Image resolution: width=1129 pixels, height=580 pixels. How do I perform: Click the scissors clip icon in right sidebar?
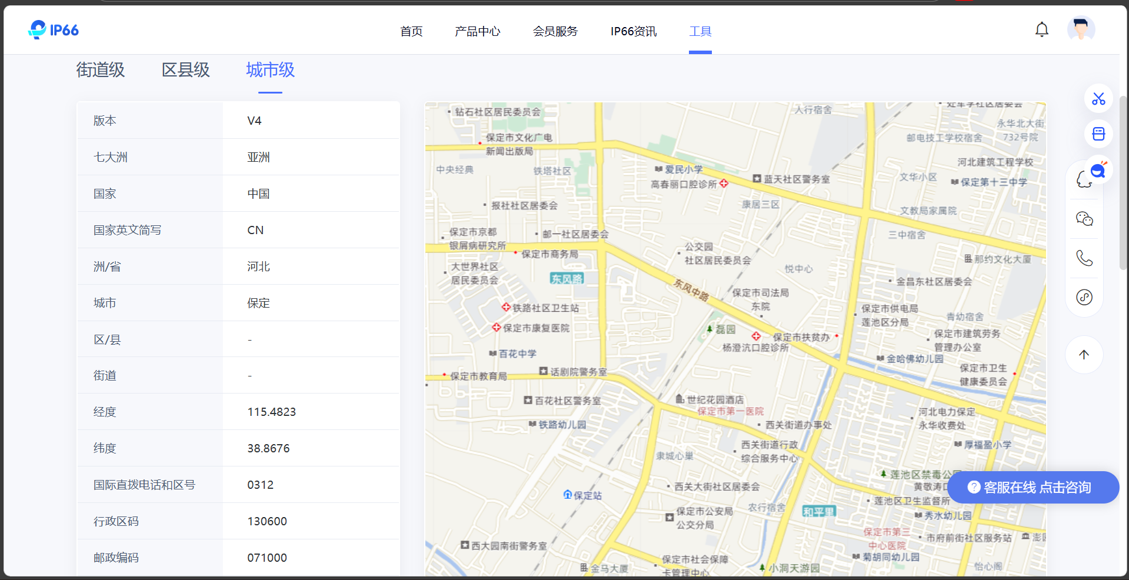click(x=1098, y=98)
